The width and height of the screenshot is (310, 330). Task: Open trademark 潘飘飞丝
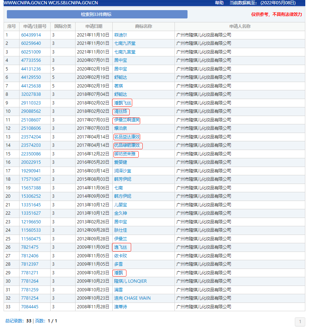pos(122,103)
